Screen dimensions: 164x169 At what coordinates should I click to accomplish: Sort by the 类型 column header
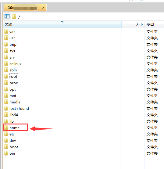pos(154,25)
